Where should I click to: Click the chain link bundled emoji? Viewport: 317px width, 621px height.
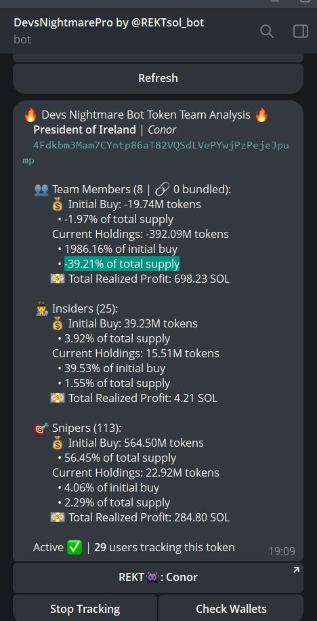coord(162,190)
